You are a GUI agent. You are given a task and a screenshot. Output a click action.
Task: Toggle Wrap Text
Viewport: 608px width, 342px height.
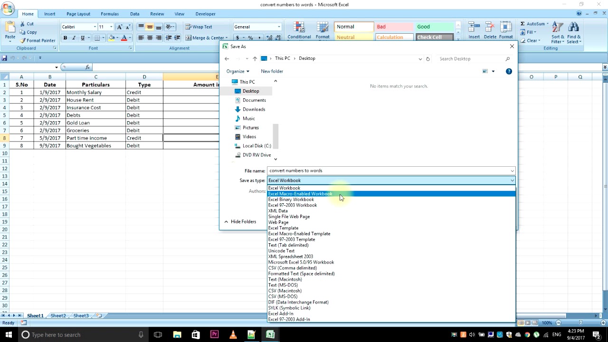tap(199, 27)
